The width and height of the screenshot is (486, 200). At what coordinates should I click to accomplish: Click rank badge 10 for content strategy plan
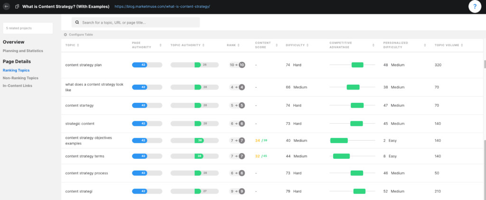tap(242, 65)
